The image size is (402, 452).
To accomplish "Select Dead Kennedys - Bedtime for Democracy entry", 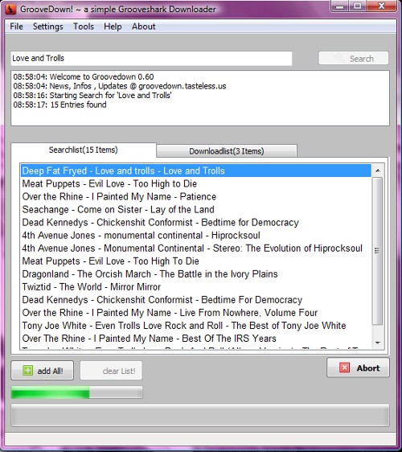I will 196,223.
